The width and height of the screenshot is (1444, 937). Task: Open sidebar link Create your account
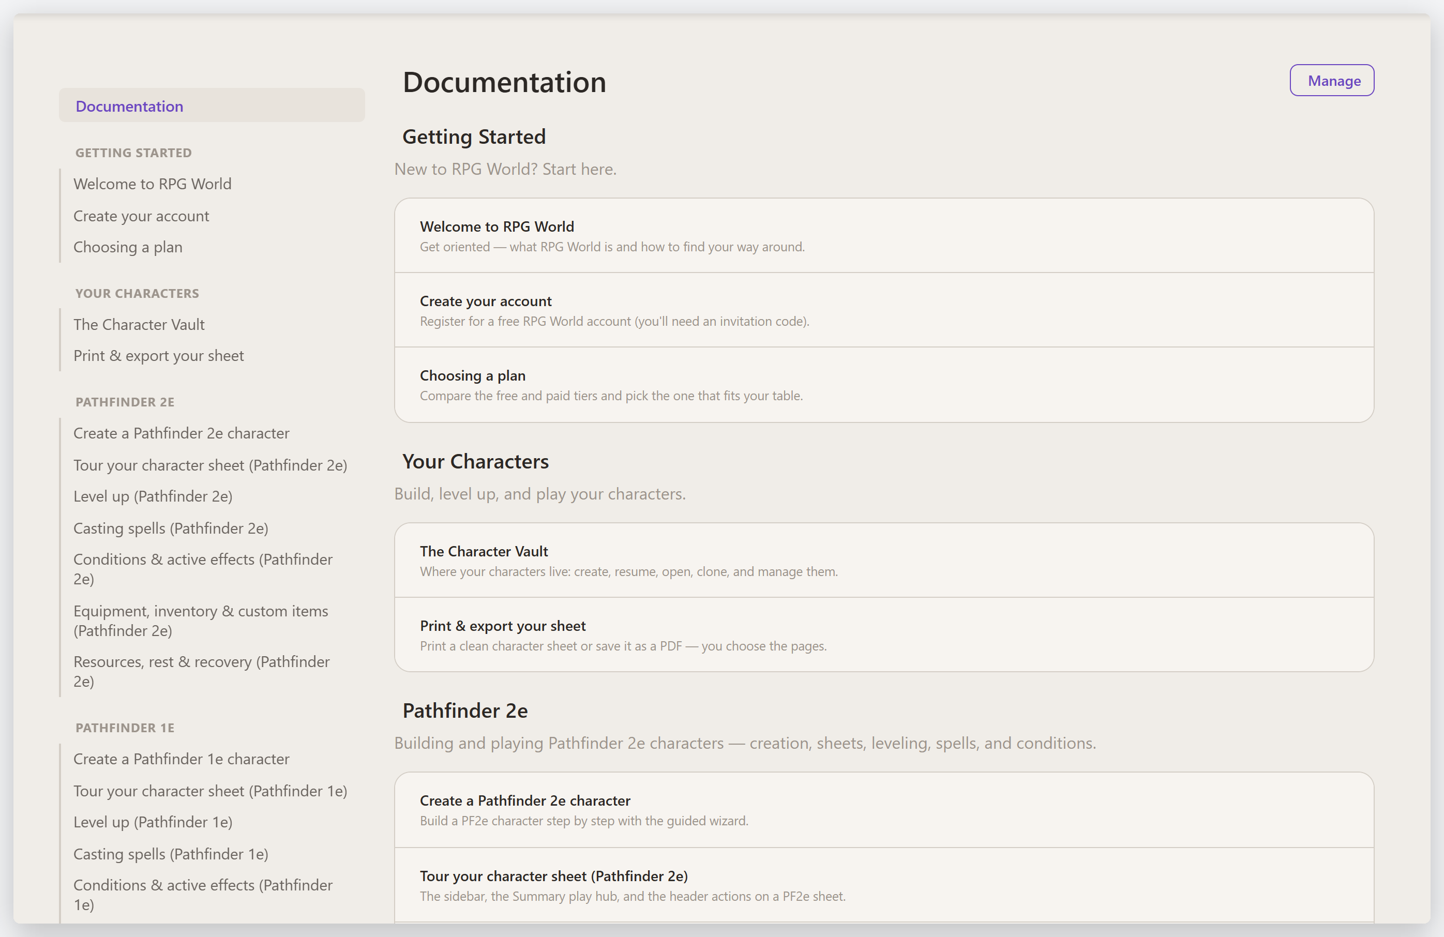pyautogui.click(x=141, y=216)
